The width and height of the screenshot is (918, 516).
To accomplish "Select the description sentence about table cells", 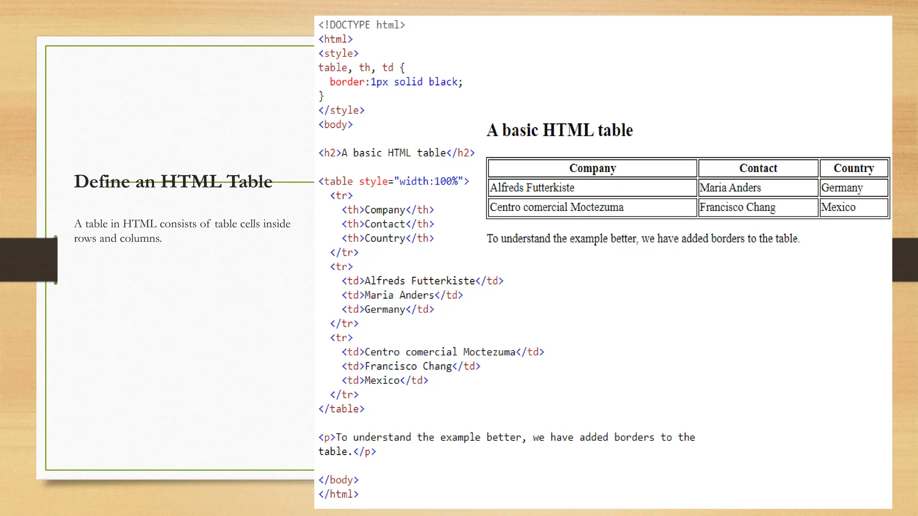I will [x=182, y=231].
